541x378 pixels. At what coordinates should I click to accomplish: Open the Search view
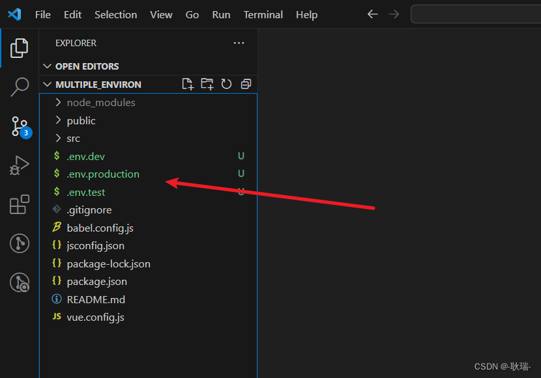(x=20, y=87)
